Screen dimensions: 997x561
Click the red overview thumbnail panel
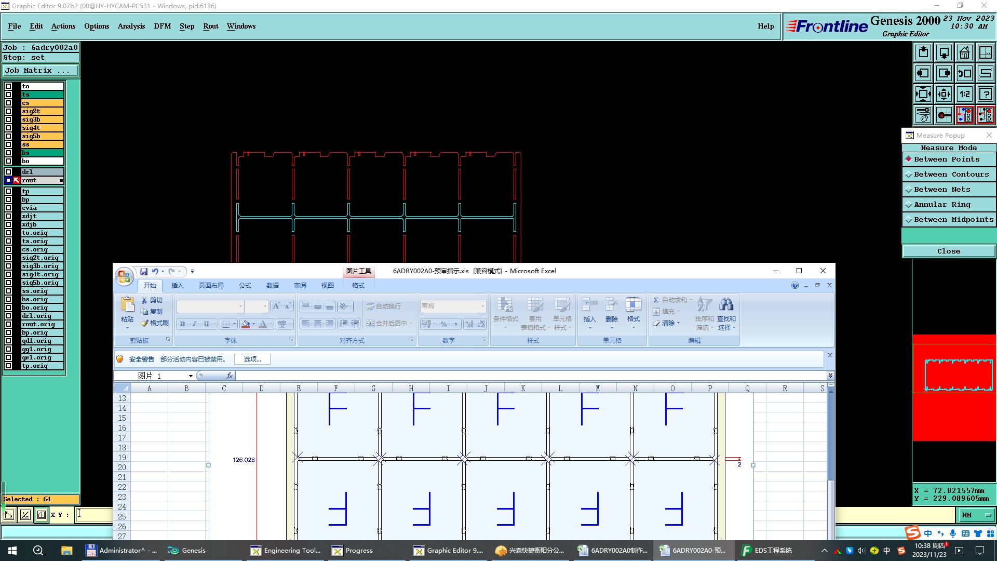pos(954,388)
